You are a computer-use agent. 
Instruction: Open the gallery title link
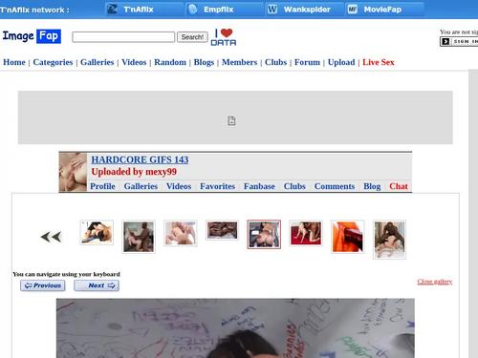[x=140, y=159]
